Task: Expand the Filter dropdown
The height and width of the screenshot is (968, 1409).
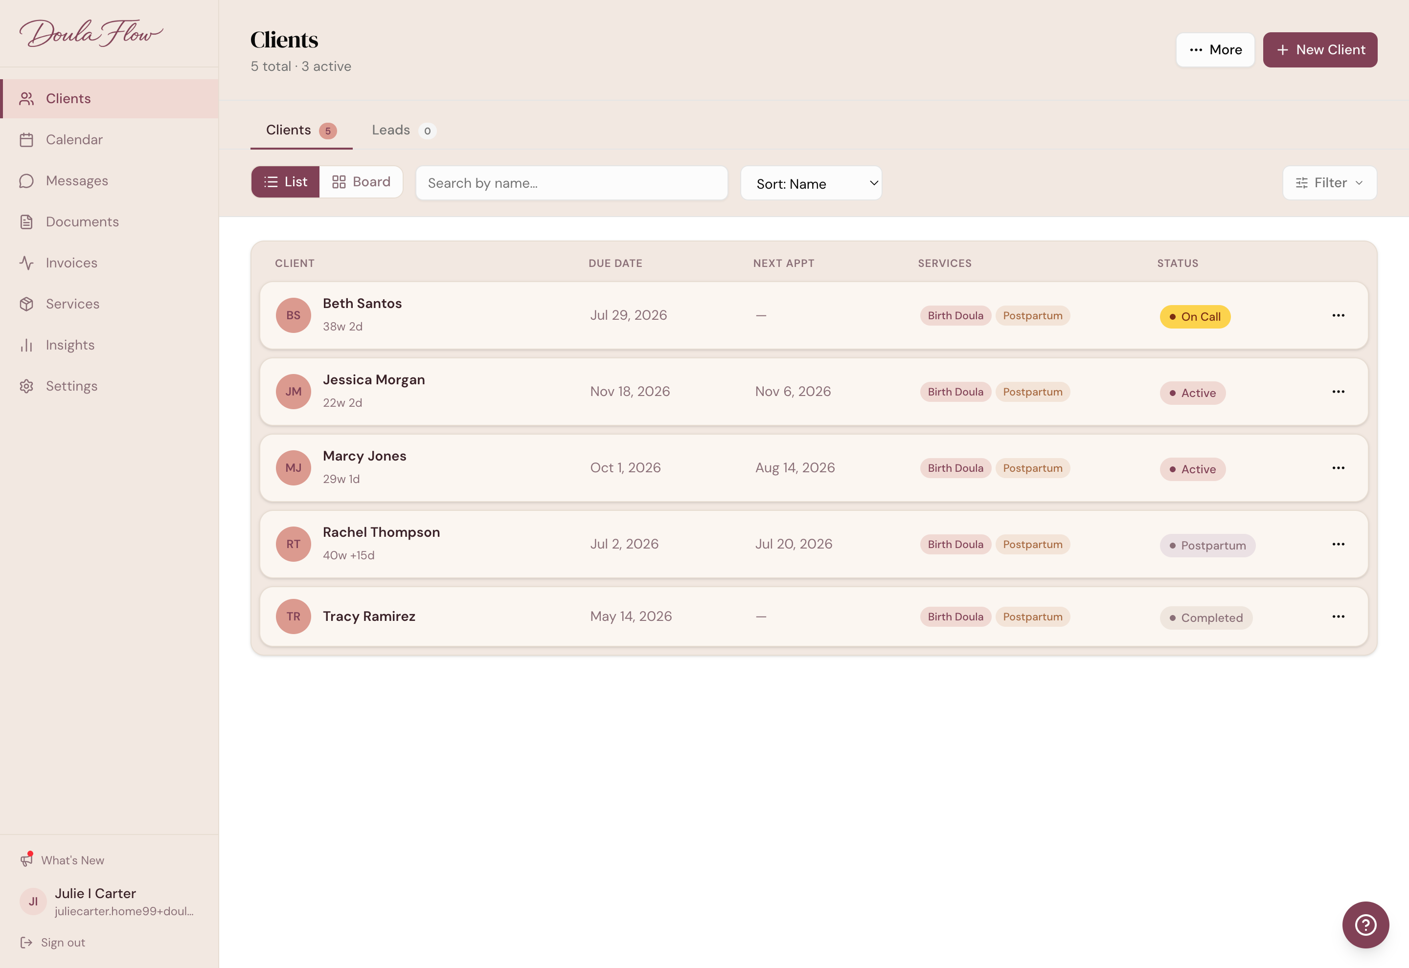Action: click(1330, 182)
